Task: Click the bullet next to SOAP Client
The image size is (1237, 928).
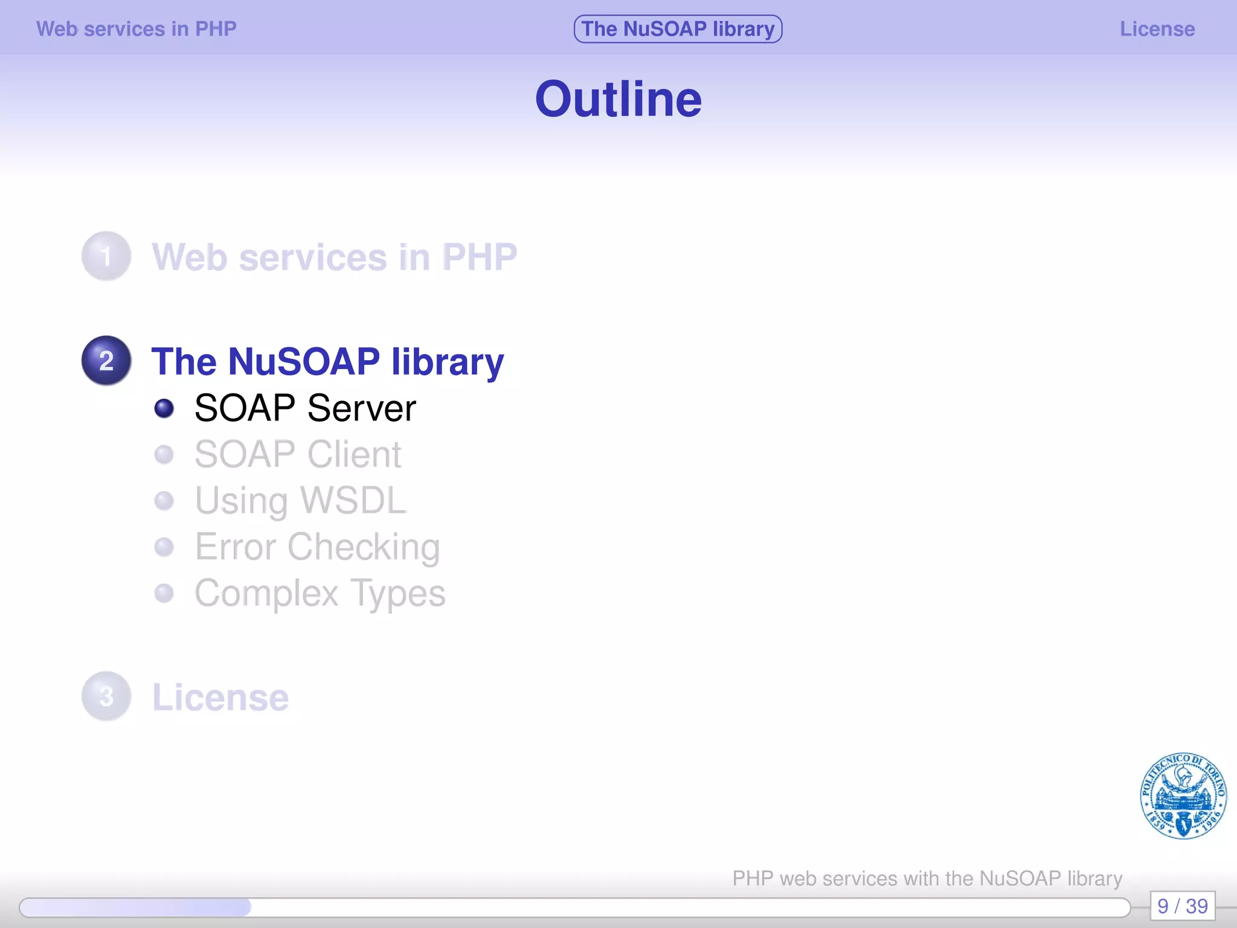Action: (164, 454)
